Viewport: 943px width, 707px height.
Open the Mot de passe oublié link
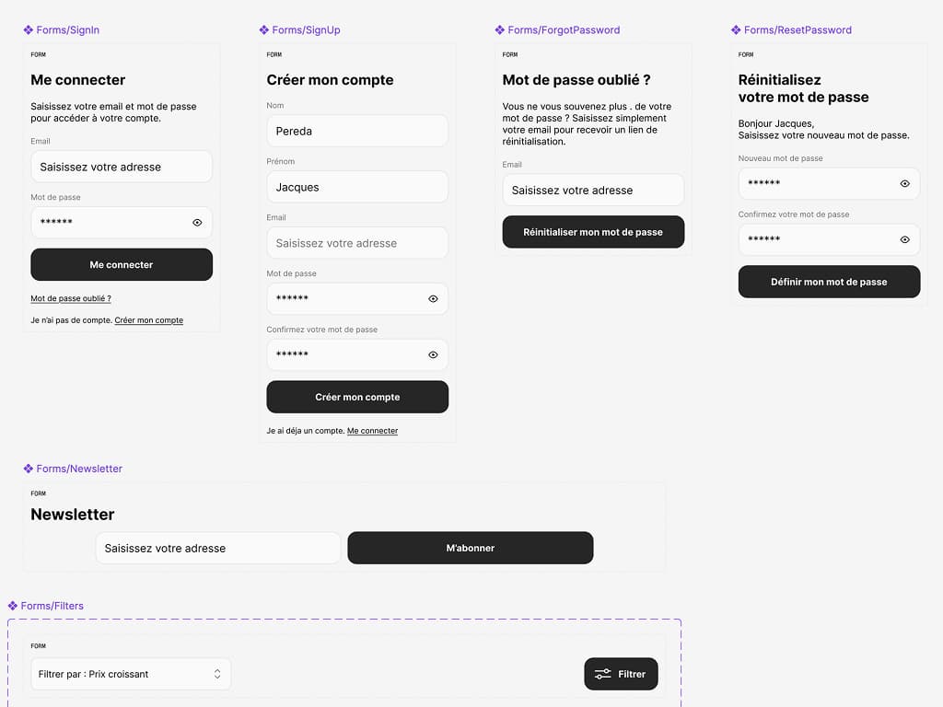(71, 298)
